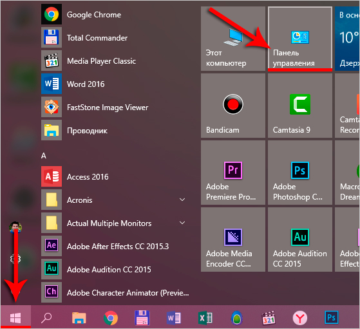
Task: Open Total Commander floppy icon in taskbar
Action: (142, 318)
